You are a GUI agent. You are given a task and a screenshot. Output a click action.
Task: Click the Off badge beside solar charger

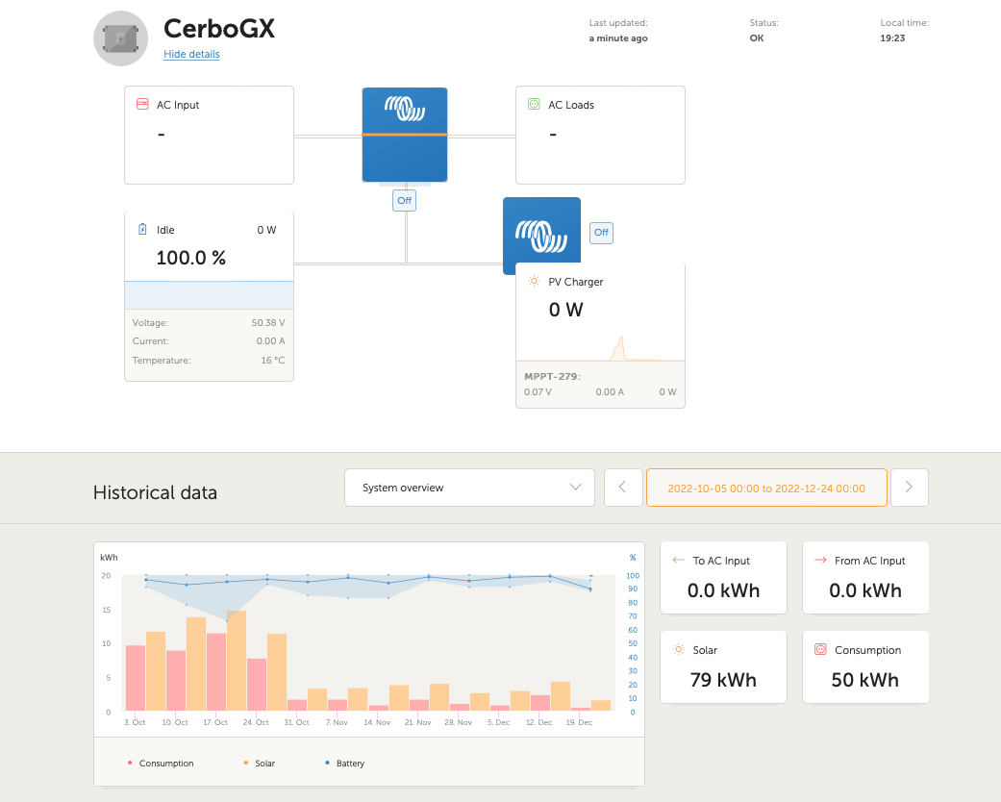(x=601, y=232)
